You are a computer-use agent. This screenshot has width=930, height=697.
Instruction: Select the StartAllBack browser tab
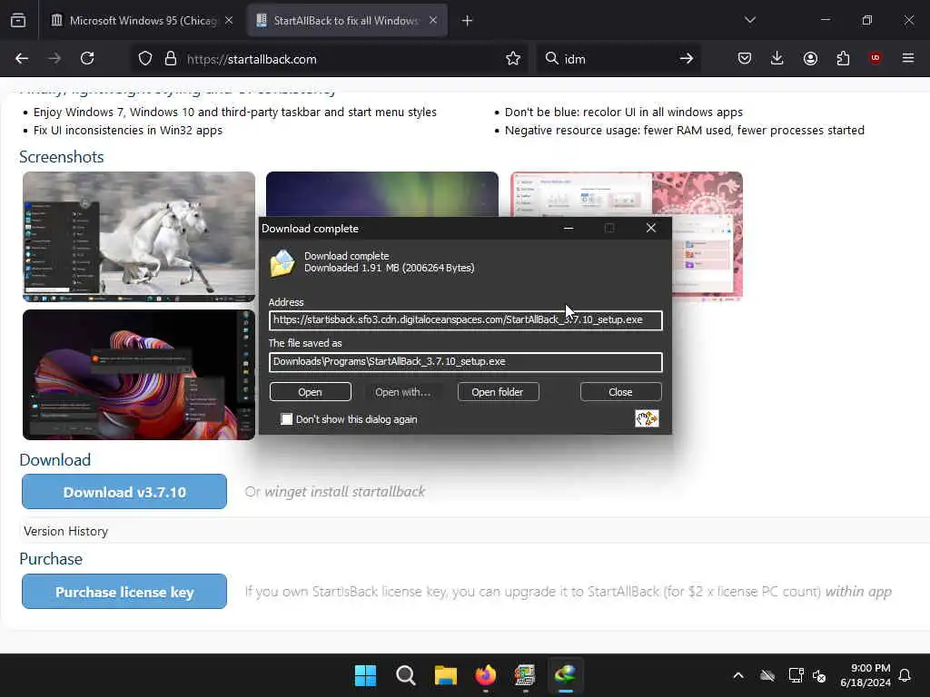click(x=346, y=21)
